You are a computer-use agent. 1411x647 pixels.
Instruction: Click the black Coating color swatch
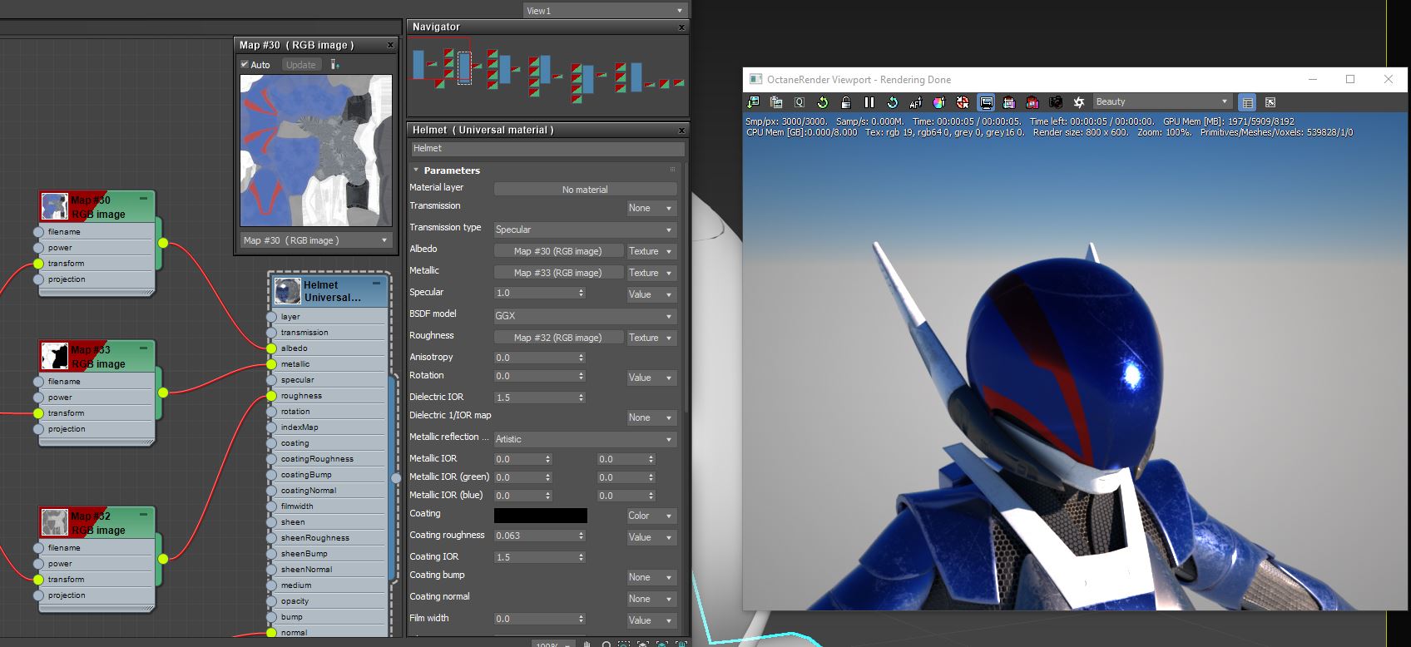coord(541,516)
